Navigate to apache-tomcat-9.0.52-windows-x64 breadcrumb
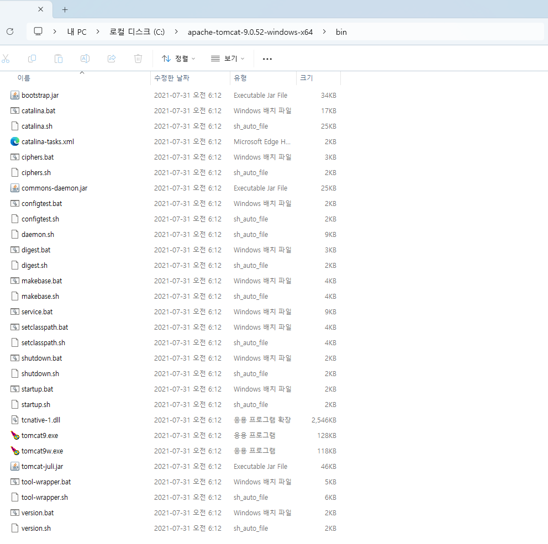 tap(250, 32)
